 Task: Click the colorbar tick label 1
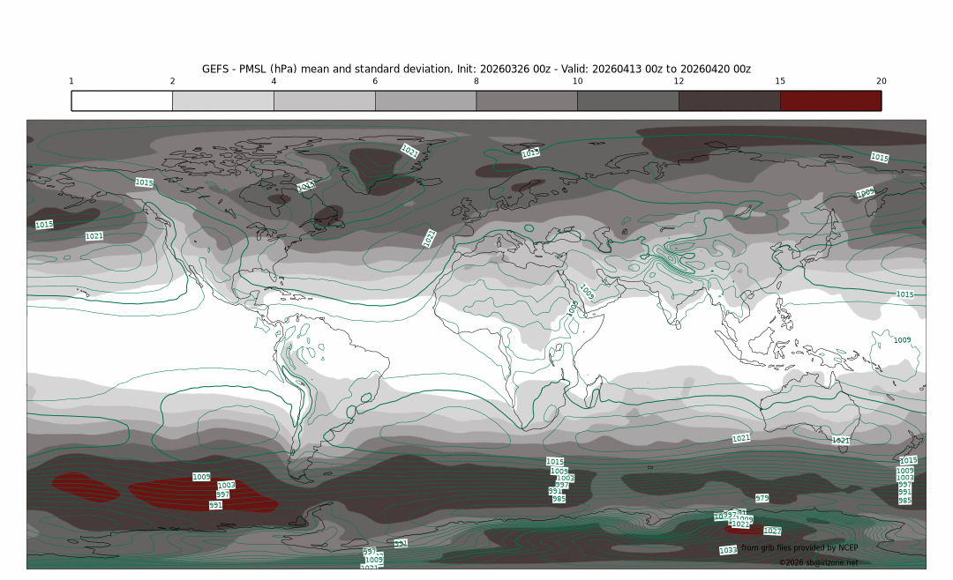click(71, 81)
